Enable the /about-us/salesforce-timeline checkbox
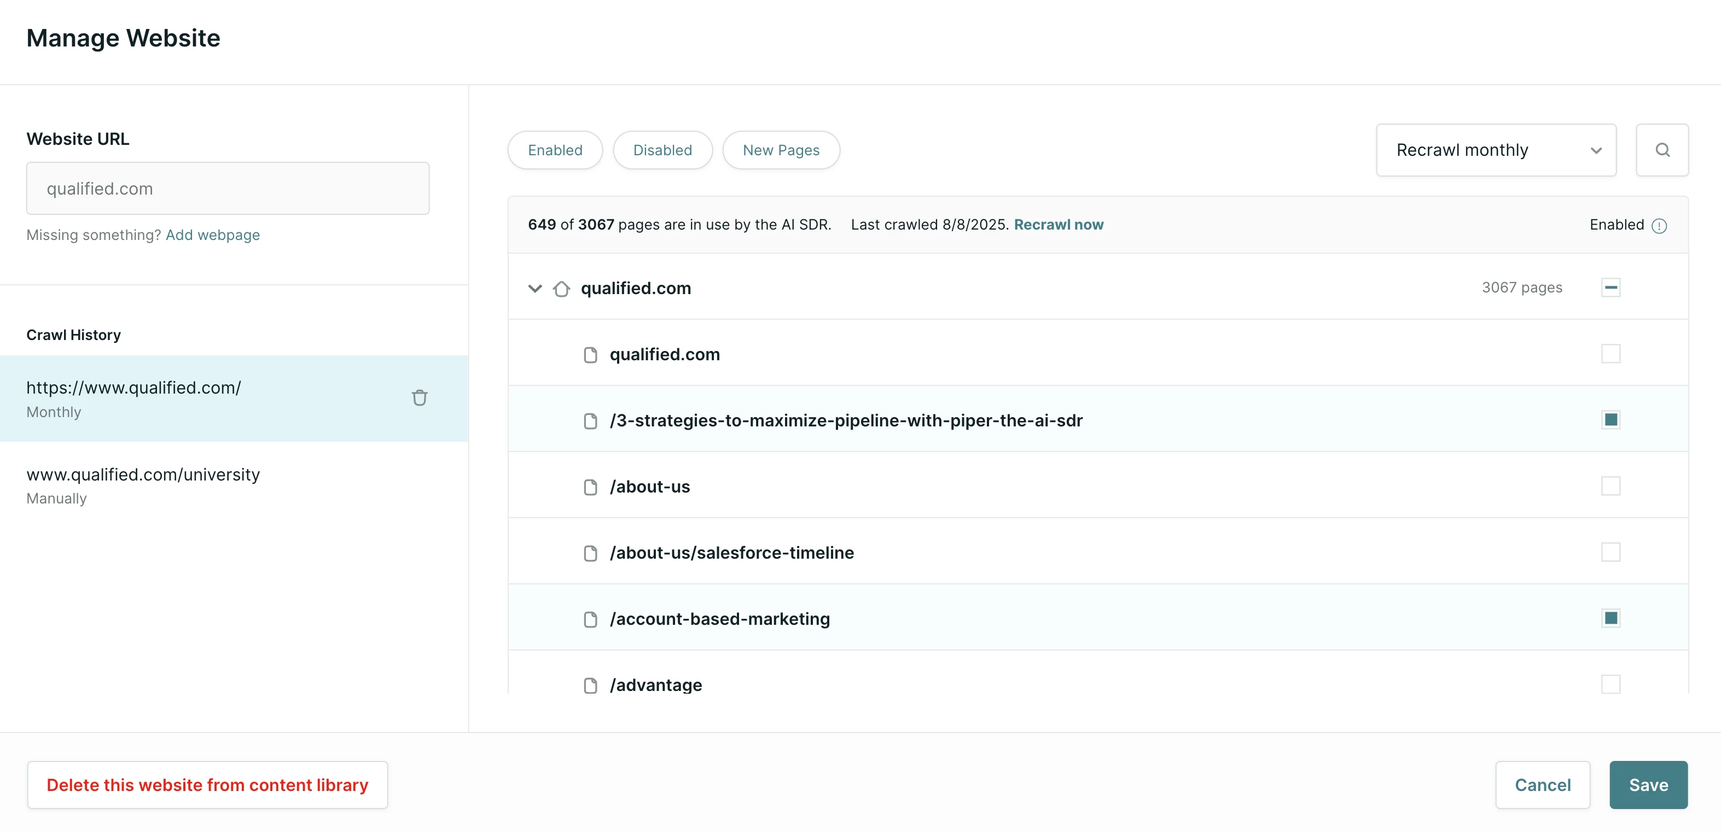 (1610, 552)
